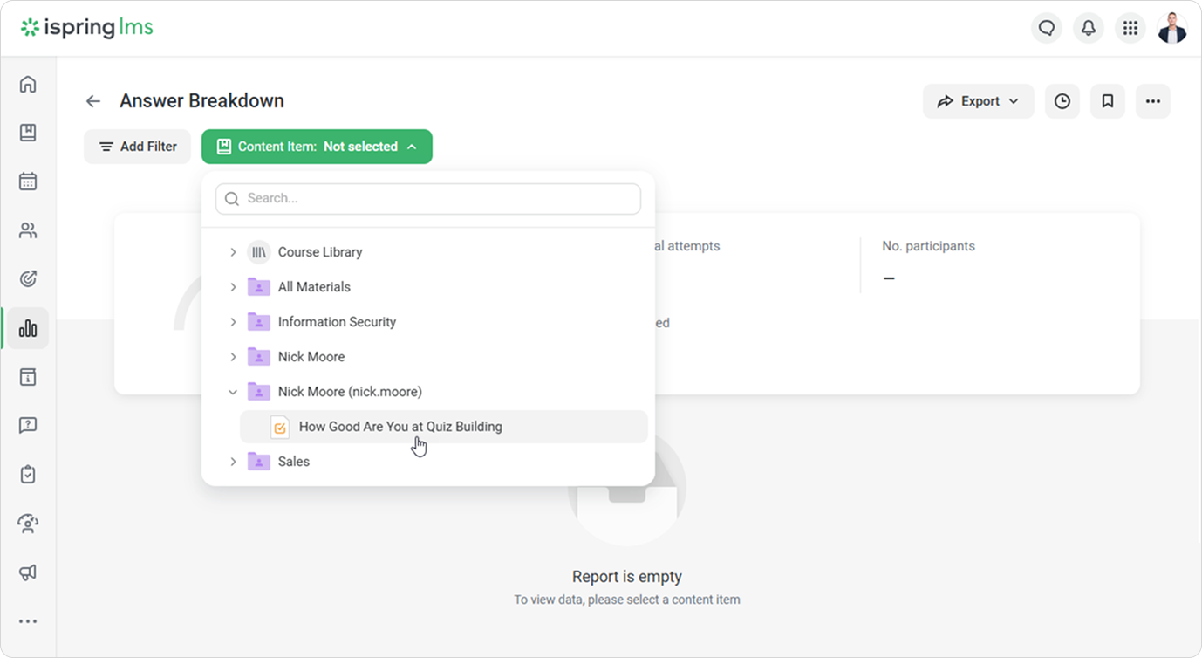Select the All Materials folder
The width and height of the screenshot is (1202, 658).
(x=313, y=287)
